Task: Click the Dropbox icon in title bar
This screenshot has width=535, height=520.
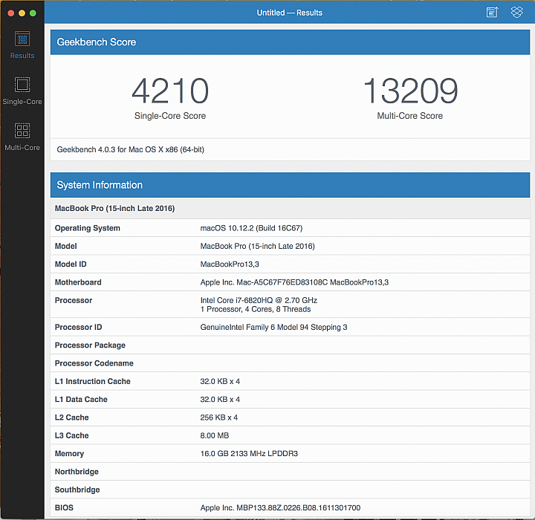Action: [516, 13]
